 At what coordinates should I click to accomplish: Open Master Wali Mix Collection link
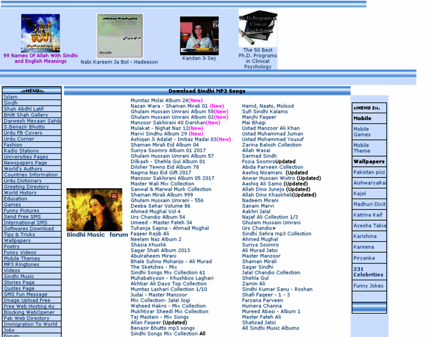coord(162,184)
